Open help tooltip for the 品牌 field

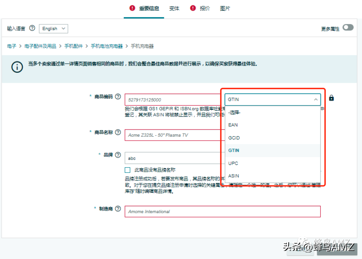pos(118,155)
